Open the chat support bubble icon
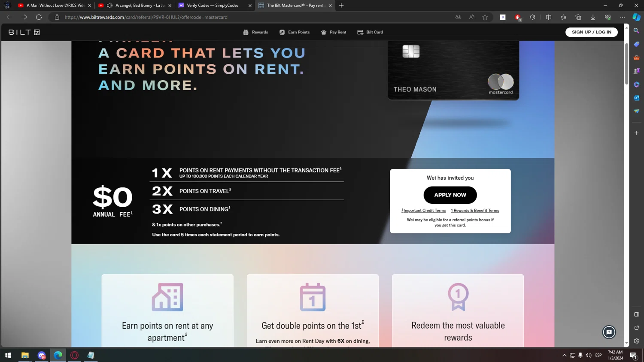644x362 pixels. click(x=609, y=332)
